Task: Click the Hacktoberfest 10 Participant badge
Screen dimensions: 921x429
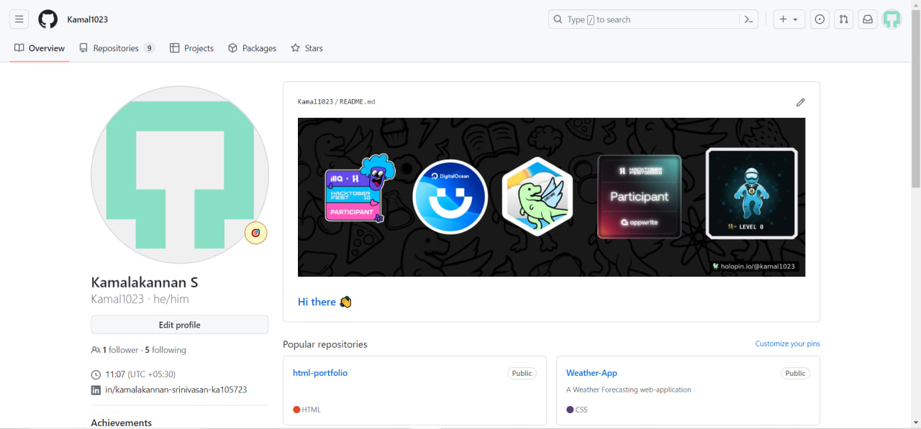Action: [x=360, y=188]
